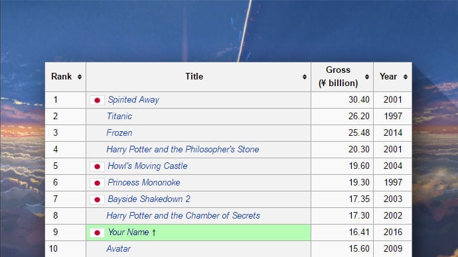Follow the Frozen film link
This screenshot has height=257, width=458.
point(119,133)
